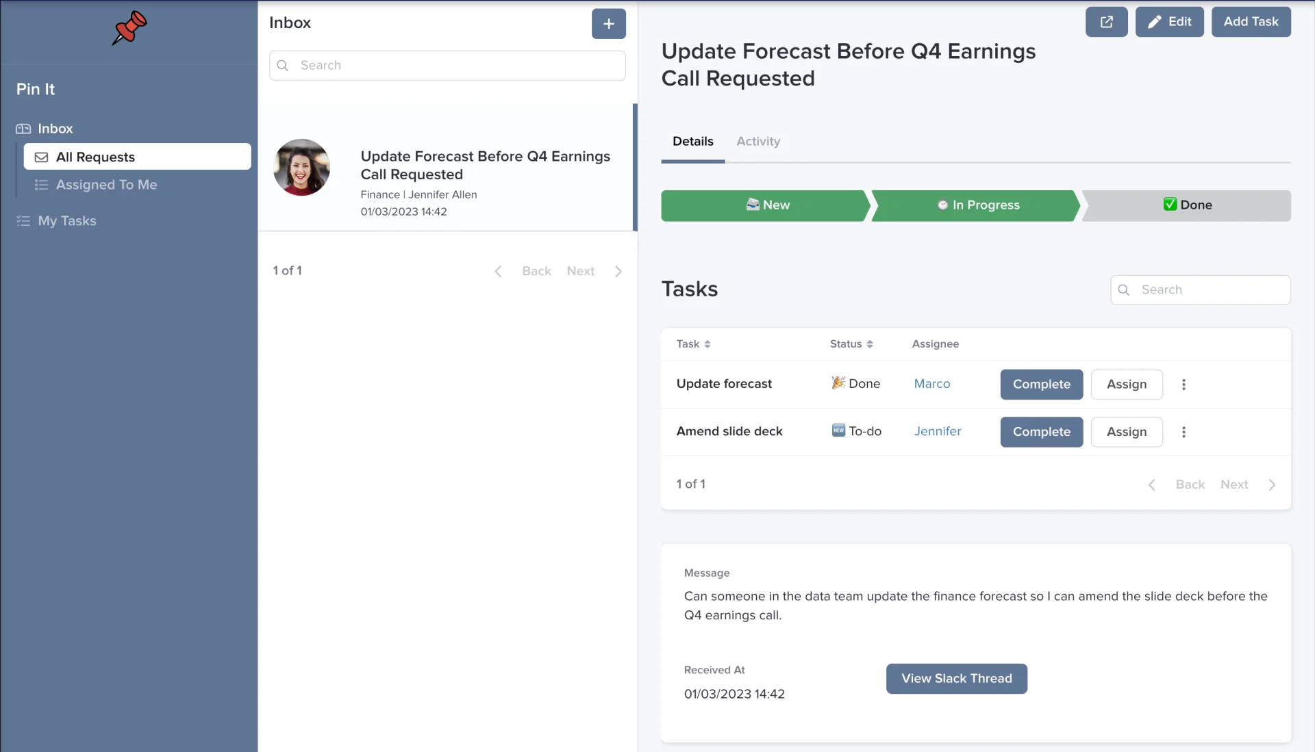Click the View Slack Thread button
The image size is (1315, 752).
956,679
